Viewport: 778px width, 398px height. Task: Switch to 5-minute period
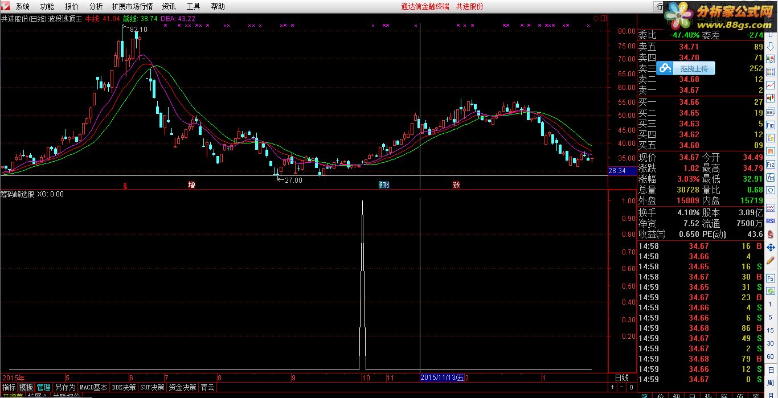click(771, 317)
